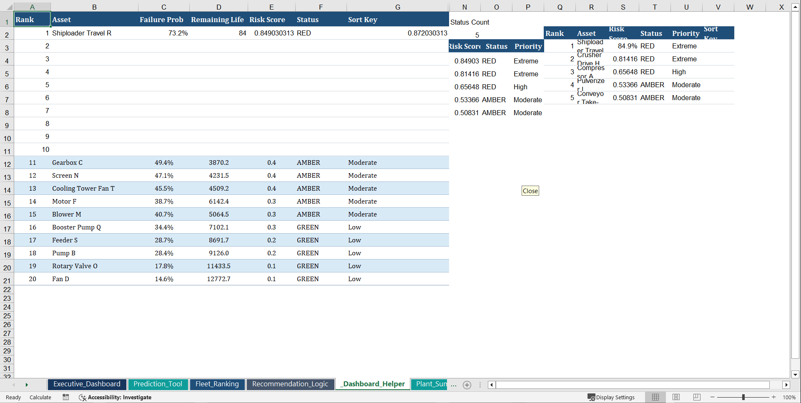
Task: Click the zoom in plus icon
Action: pos(774,397)
